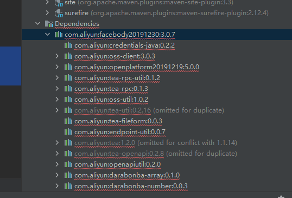Click library icon of oss-client:3.0.3
Viewport: 292px width, 198px height.
68,56
